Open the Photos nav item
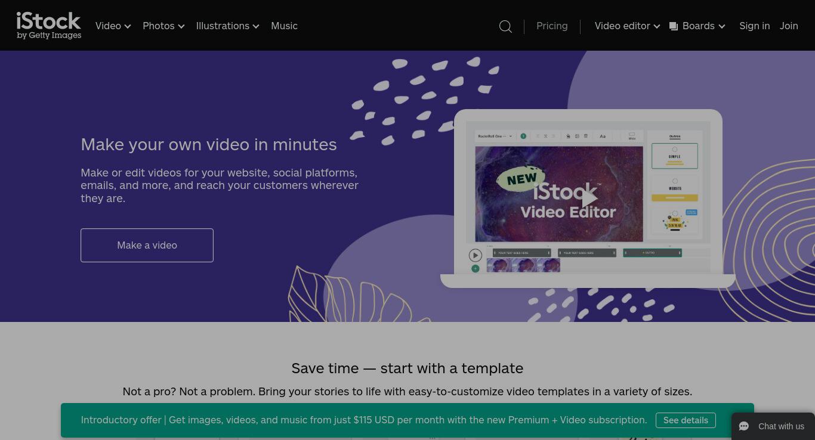This screenshot has height=440, width=815. (158, 26)
